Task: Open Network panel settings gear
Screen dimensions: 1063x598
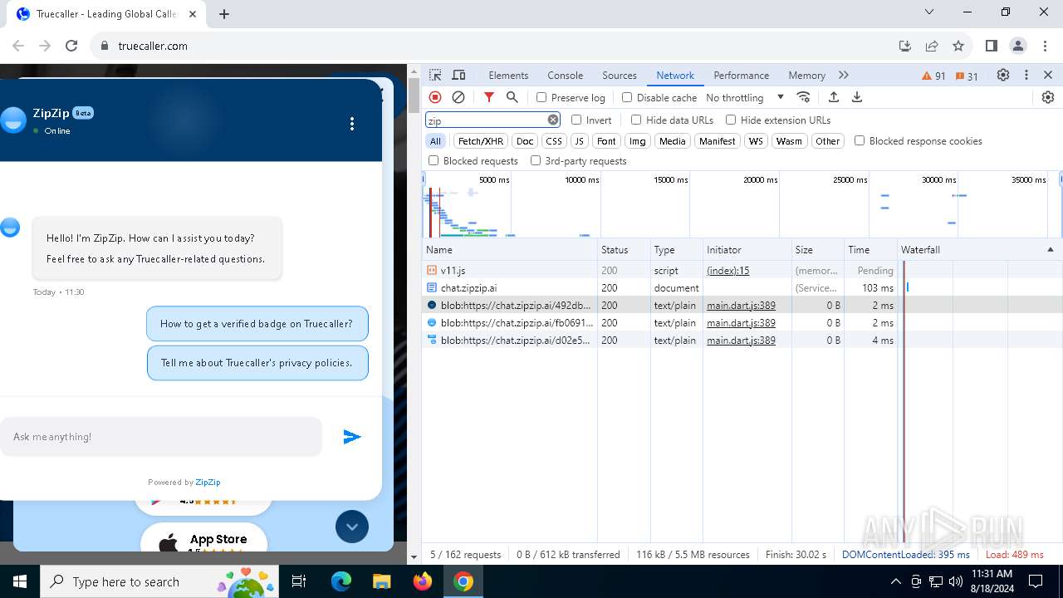Action: pyautogui.click(x=1048, y=97)
